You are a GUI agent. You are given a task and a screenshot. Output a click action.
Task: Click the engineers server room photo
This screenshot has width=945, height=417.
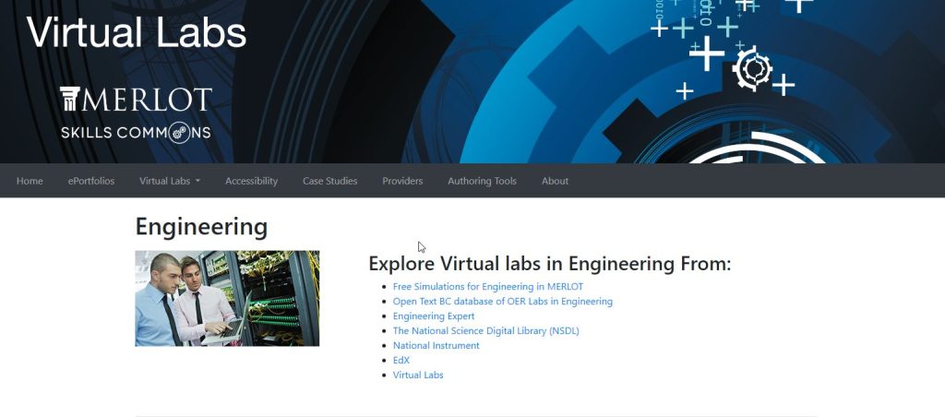coord(227,298)
